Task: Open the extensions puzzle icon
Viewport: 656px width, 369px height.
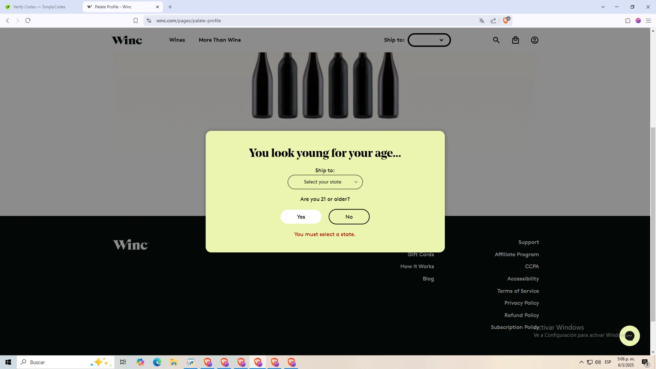Action: tap(628, 21)
